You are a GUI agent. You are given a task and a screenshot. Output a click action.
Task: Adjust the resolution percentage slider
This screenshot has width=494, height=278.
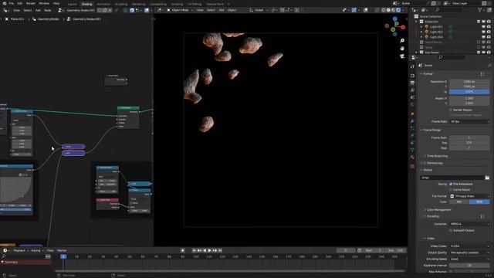coord(469,92)
